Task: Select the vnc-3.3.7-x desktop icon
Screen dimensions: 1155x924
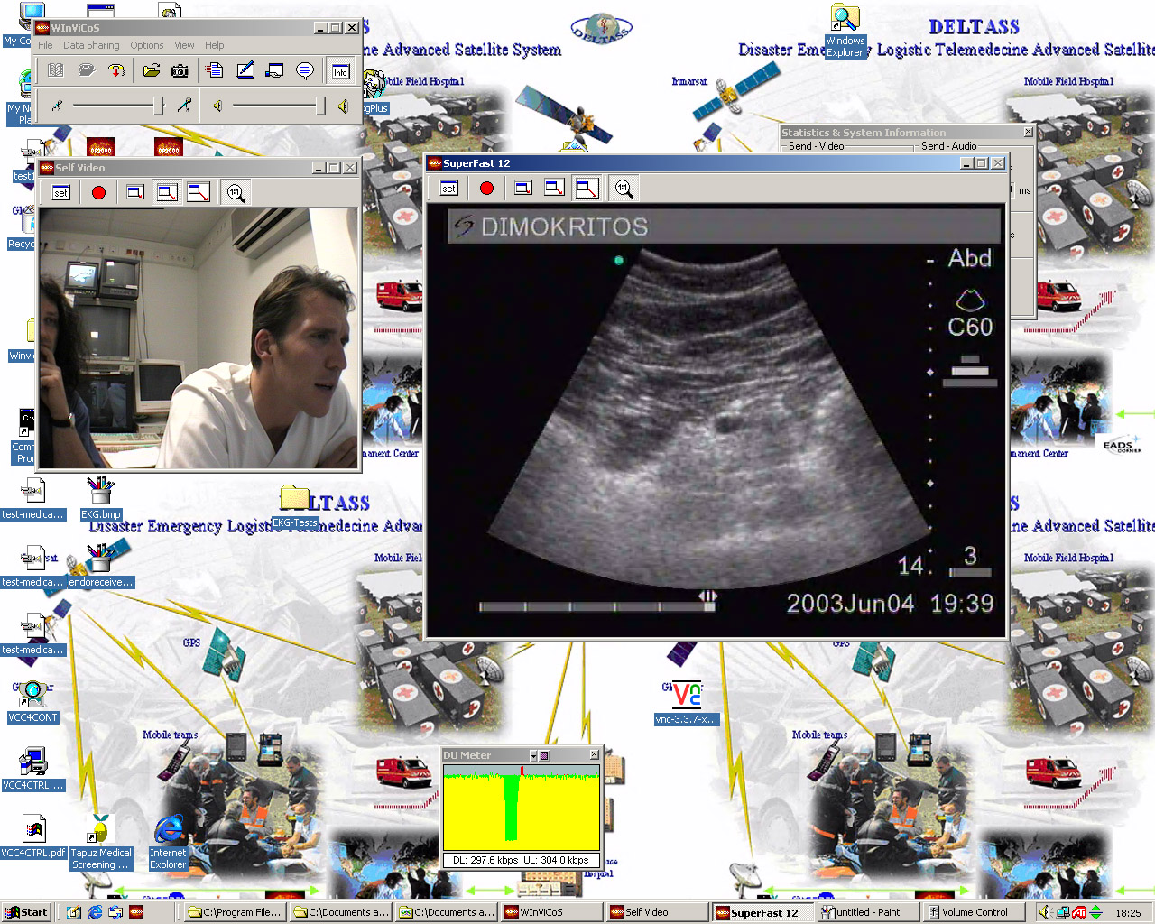Action: [x=687, y=704]
